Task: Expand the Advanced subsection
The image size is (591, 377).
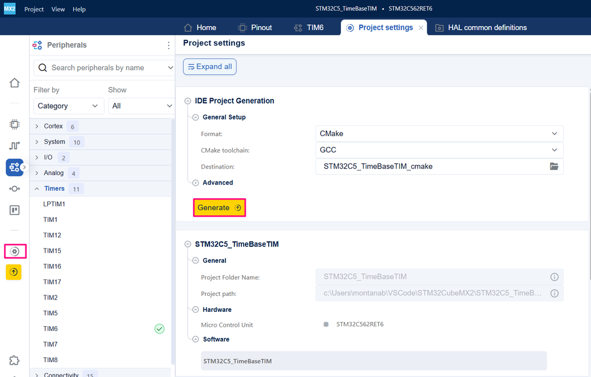Action: click(x=195, y=183)
